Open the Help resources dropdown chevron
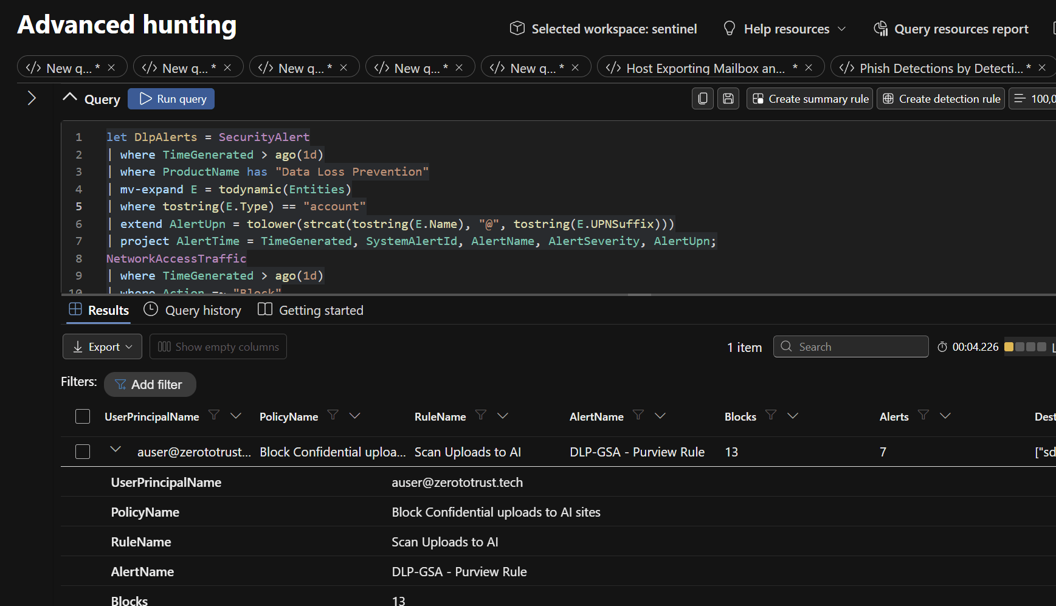1056x606 pixels. coord(842,29)
